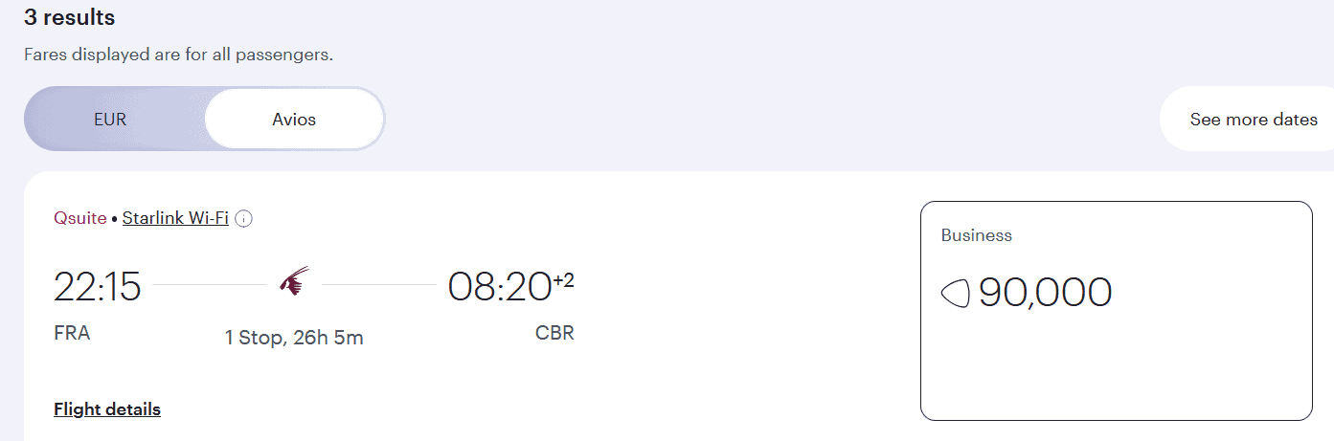Screen dimensions: 1334x441
Task: Select the Avios fare option
Action: coord(293,120)
